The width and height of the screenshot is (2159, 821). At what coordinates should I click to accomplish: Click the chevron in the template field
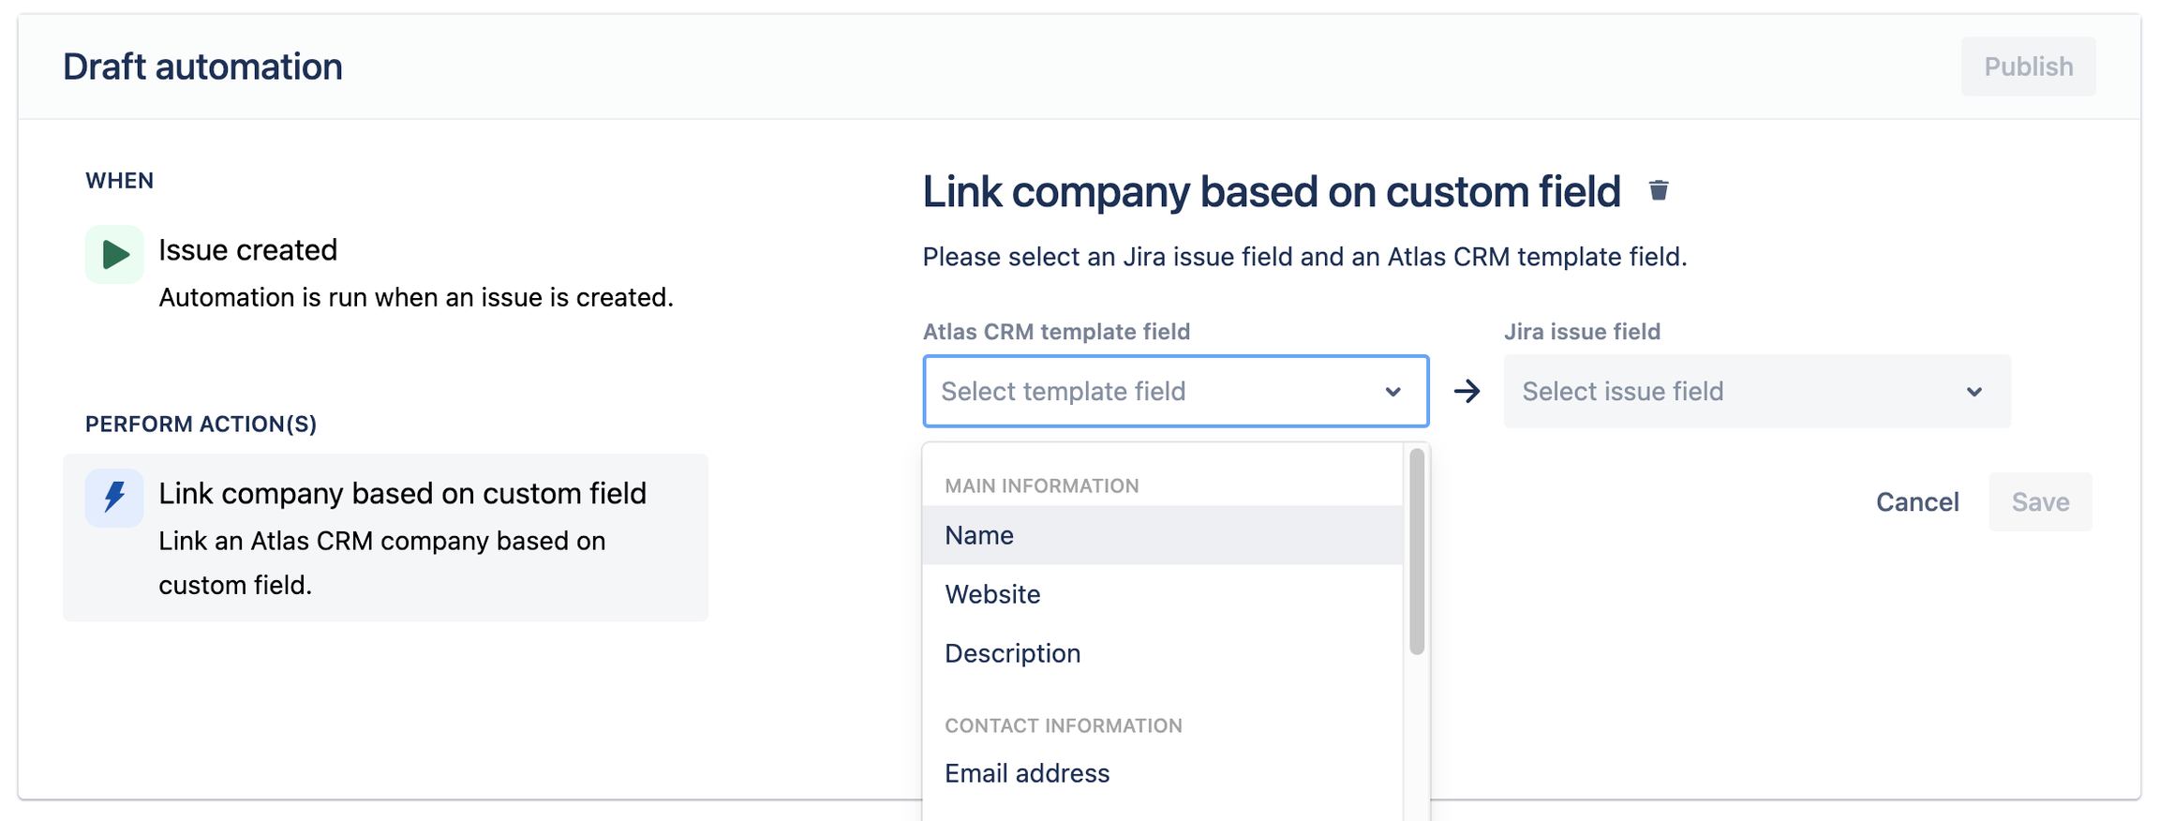click(1393, 392)
